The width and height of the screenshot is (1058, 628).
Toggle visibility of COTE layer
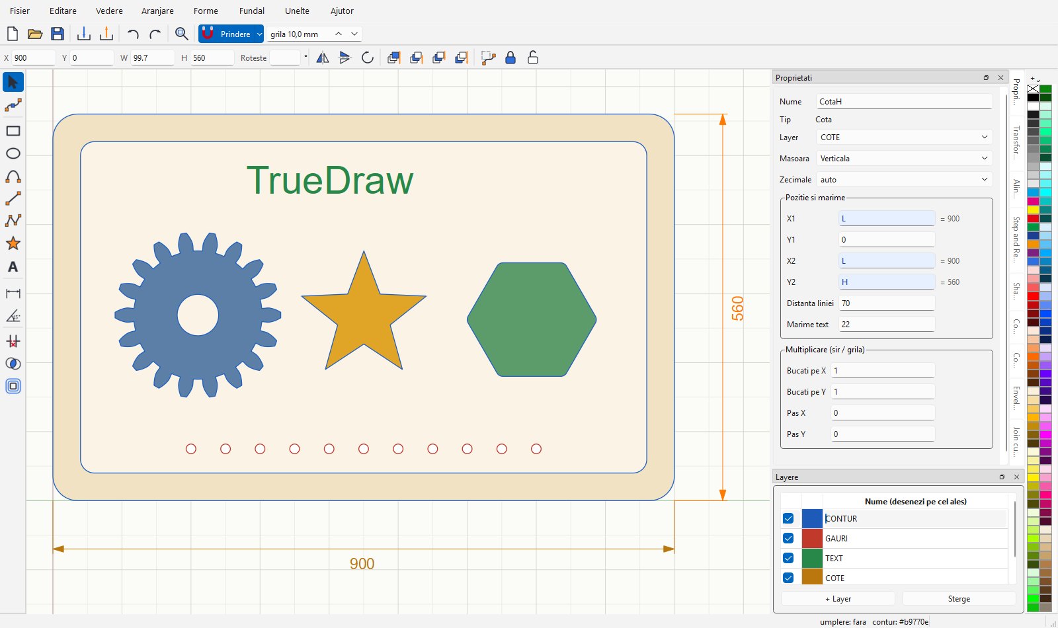pyautogui.click(x=788, y=578)
